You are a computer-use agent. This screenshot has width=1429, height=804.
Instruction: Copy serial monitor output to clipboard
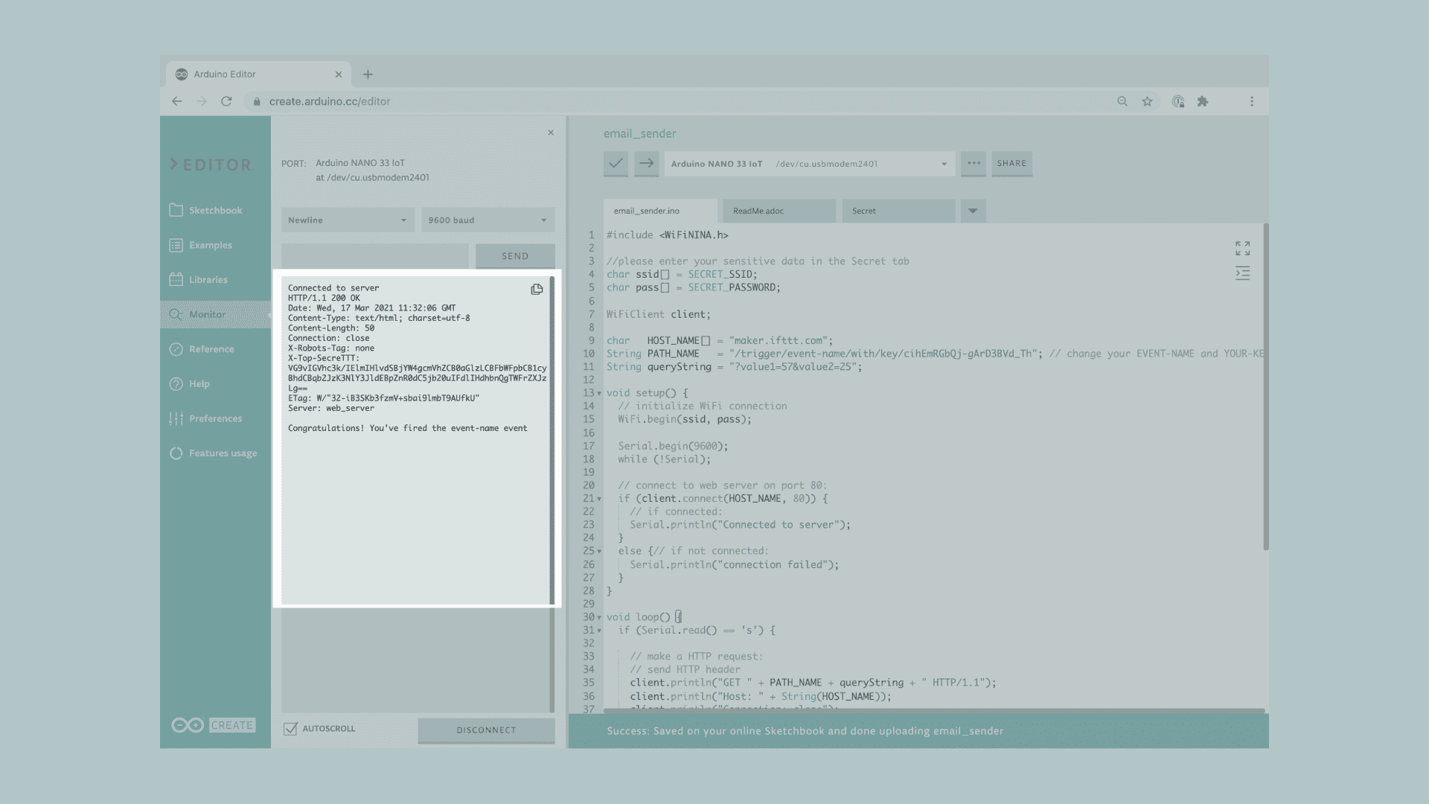pyautogui.click(x=537, y=290)
